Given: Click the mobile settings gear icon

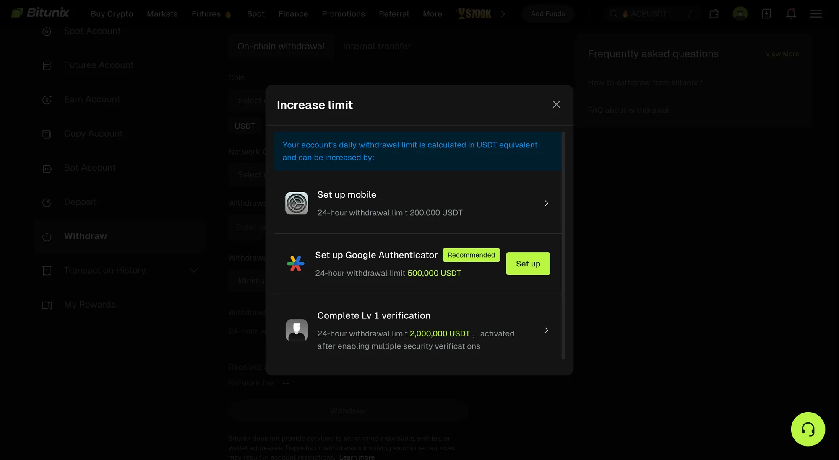Looking at the screenshot, I should pos(297,203).
